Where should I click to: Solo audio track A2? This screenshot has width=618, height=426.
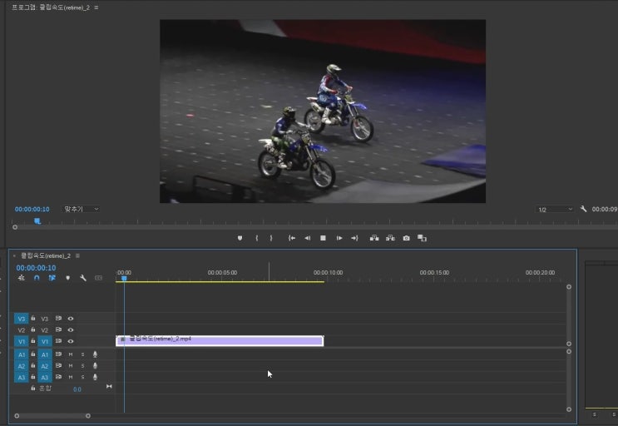pos(83,366)
